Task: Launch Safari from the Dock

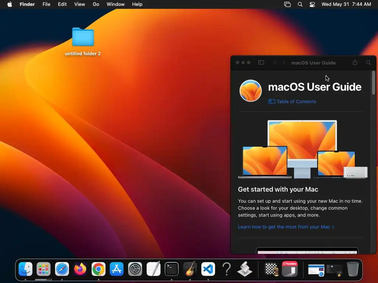Action: (62, 269)
